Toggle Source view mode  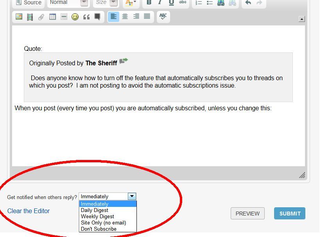click(28, 2)
